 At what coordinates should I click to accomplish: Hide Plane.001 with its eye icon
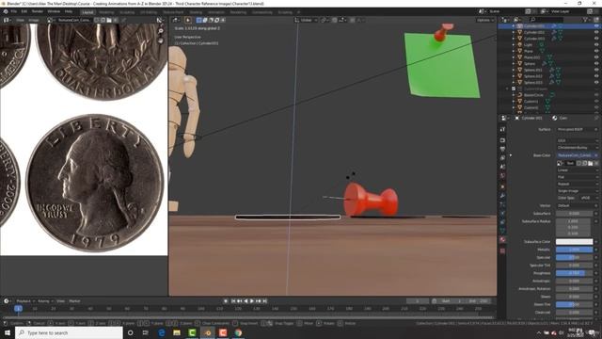coord(596,57)
